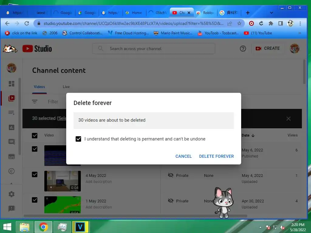311x233 pixels.
Task: Open a new tab with the plus button
Action: tap(248, 13)
